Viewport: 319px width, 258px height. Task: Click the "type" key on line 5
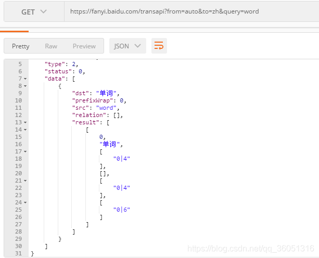(55, 64)
